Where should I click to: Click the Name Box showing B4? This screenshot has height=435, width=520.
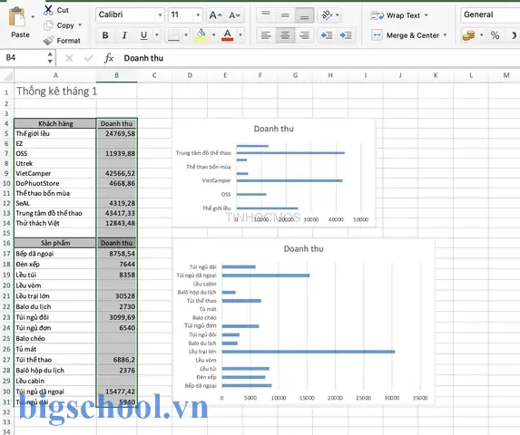[x=25, y=58]
